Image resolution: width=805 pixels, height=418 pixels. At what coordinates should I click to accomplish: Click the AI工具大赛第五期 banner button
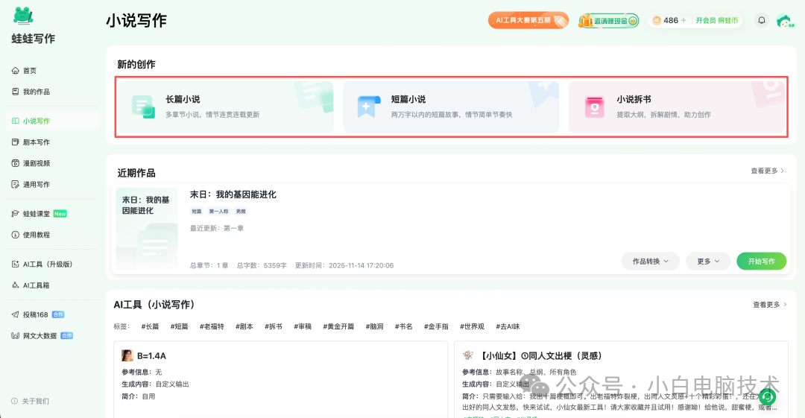tap(528, 21)
